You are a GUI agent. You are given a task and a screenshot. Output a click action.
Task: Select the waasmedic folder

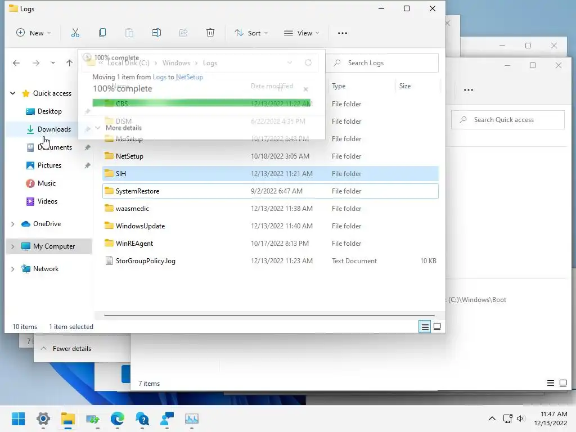click(271, 209)
